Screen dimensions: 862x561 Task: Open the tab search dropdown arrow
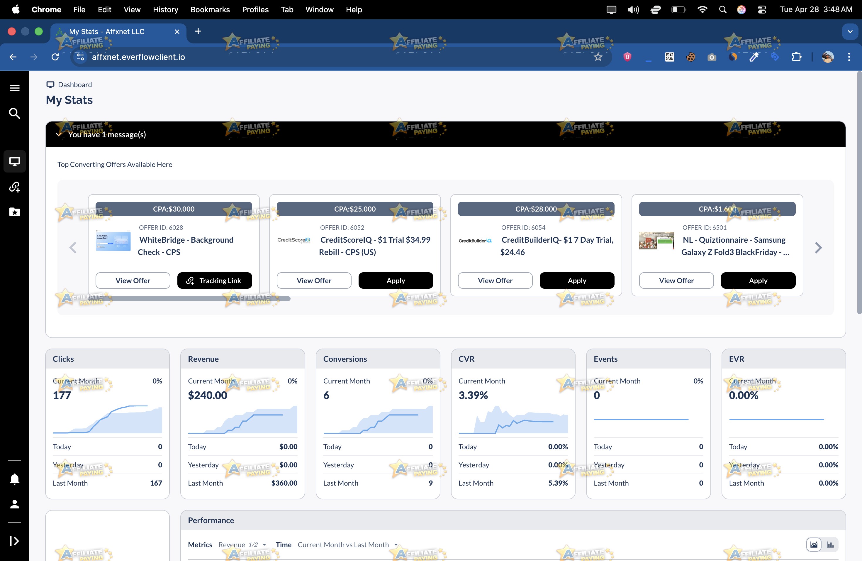(x=850, y=31)
